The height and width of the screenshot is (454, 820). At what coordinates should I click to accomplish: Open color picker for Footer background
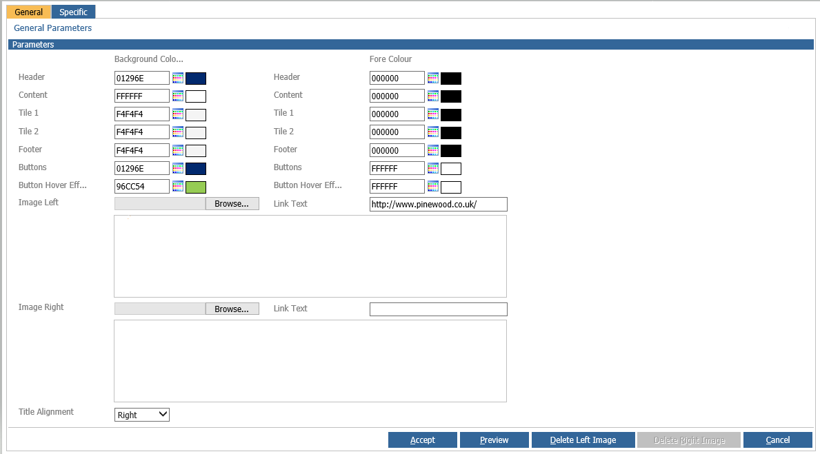click(x=178, y=150)
